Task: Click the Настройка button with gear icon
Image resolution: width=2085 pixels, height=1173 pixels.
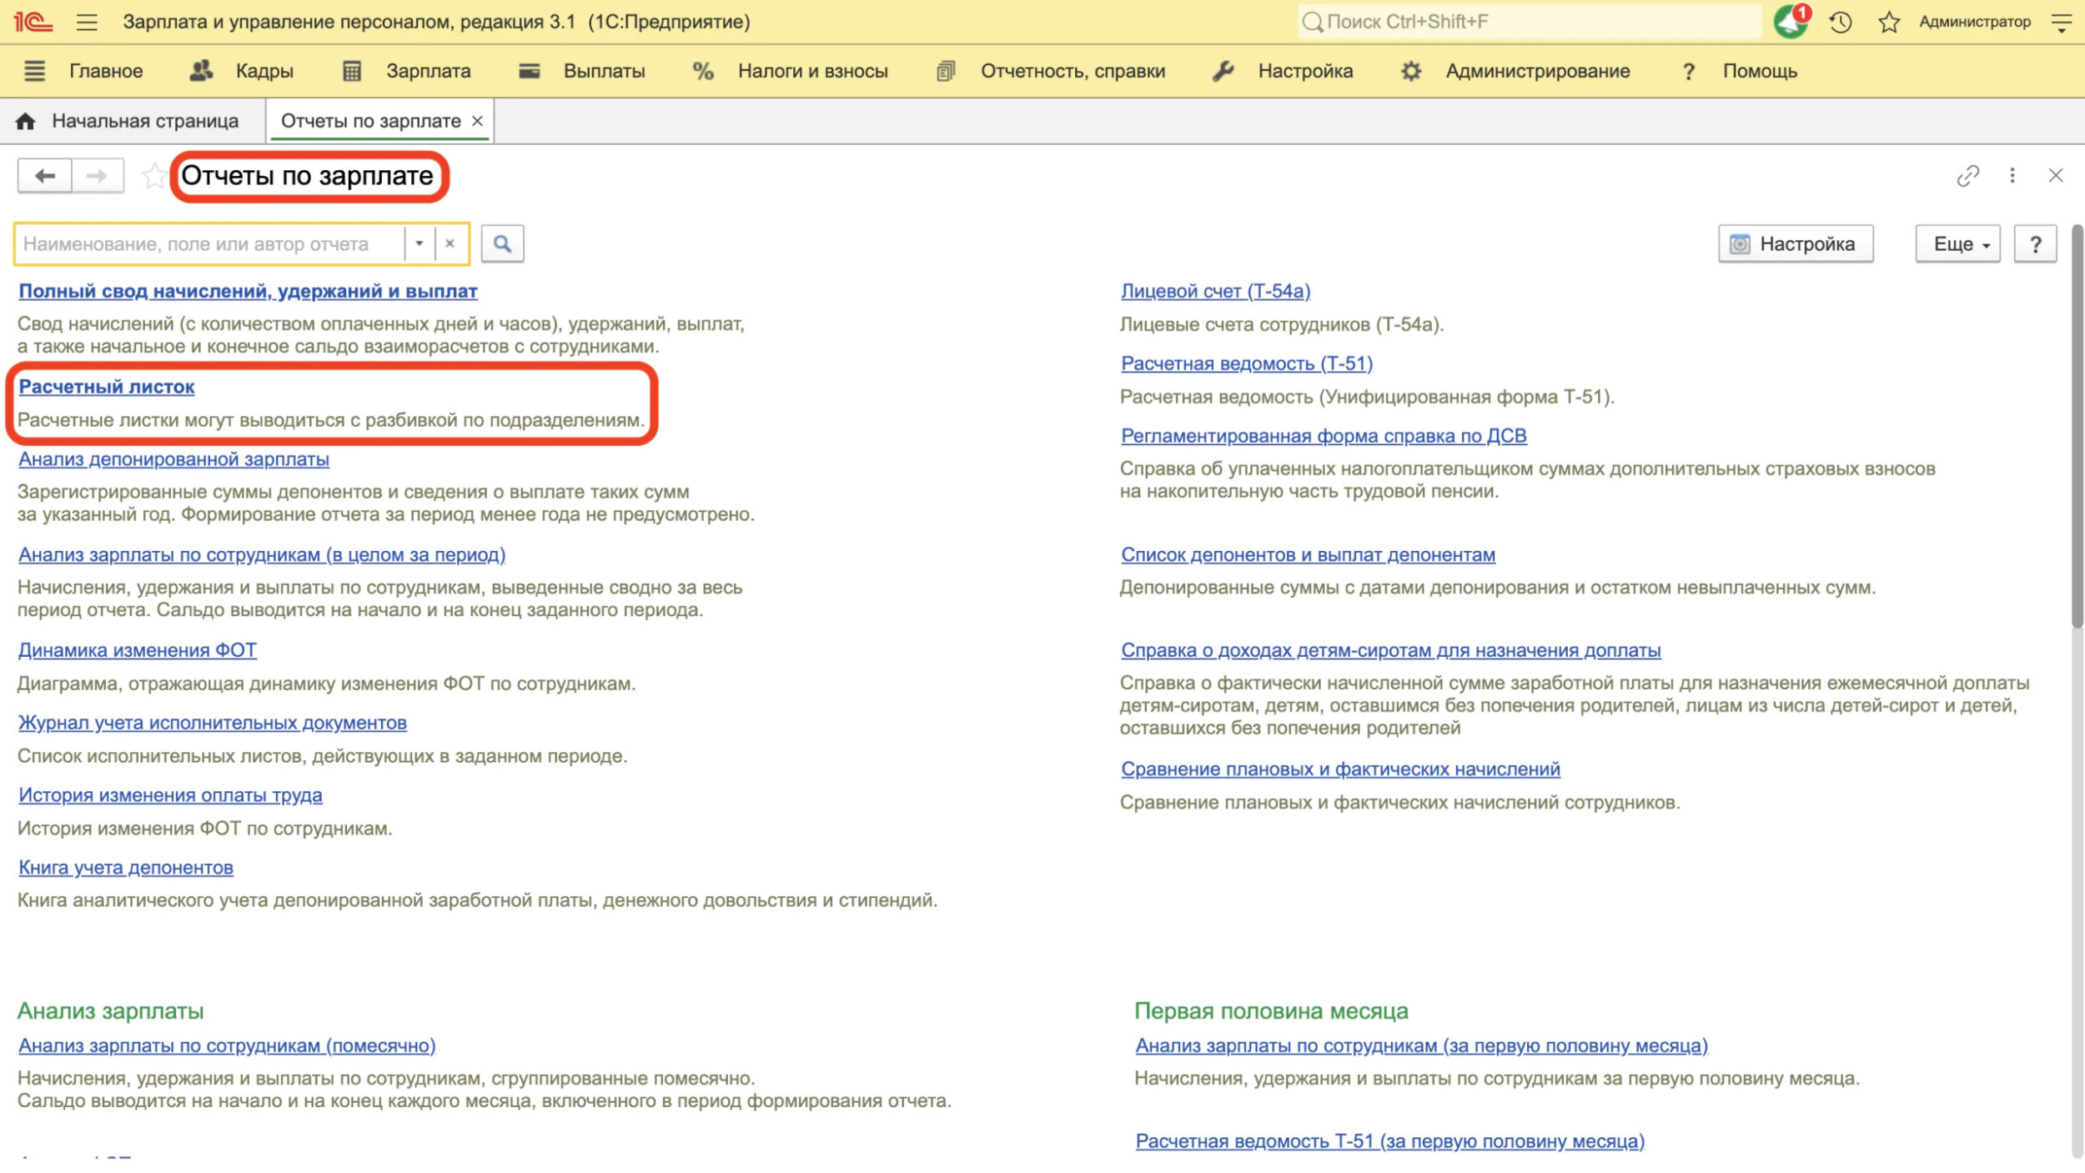Action: point(1796,243)
